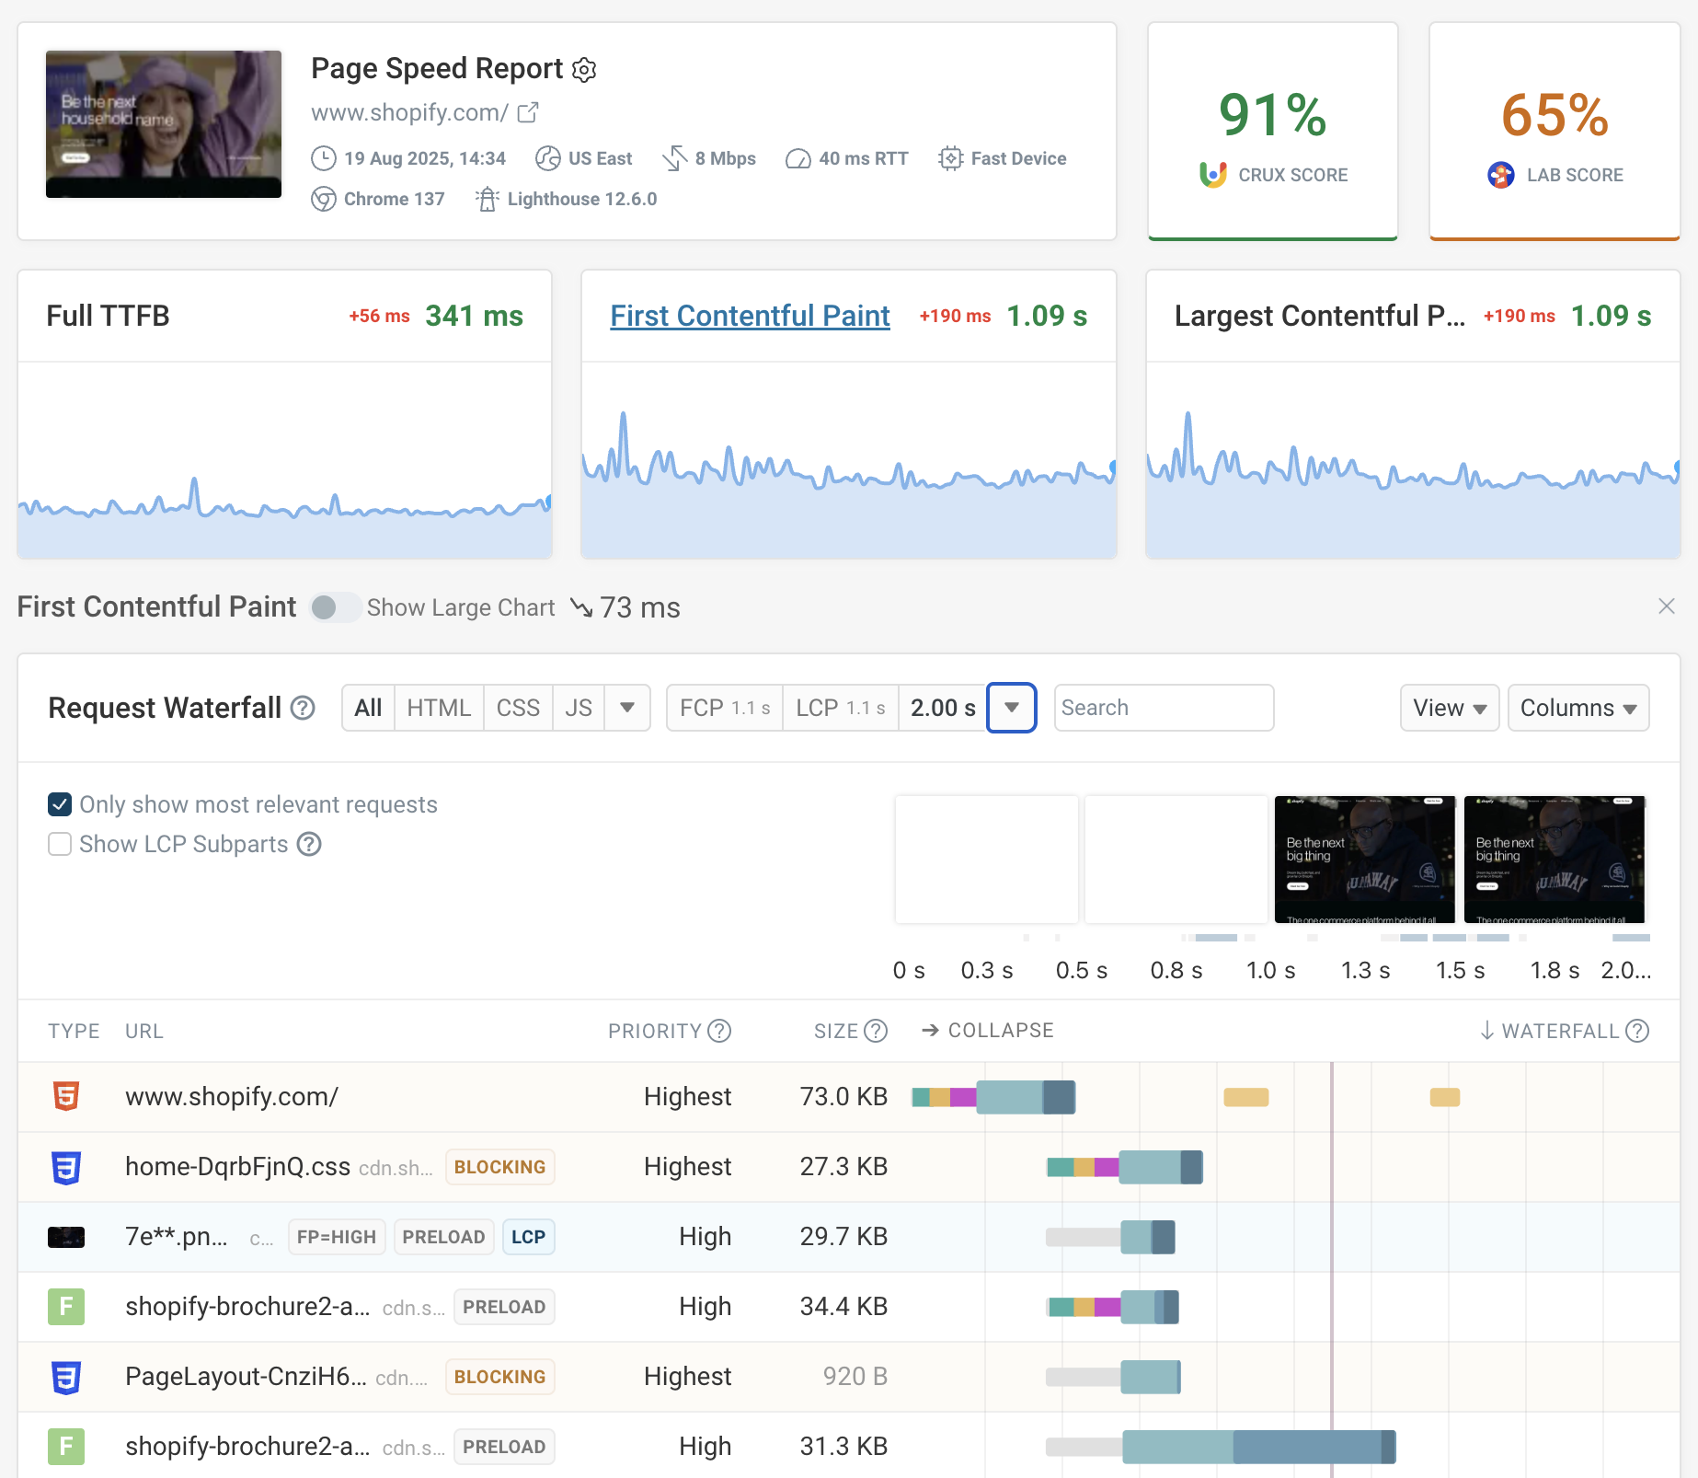1698x1478 pixels.
Task: Click the Fast Device chip icon
Action: point(951,158)
